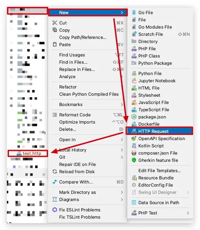Click the Stylesheet CSS icon

pos(134,95)
